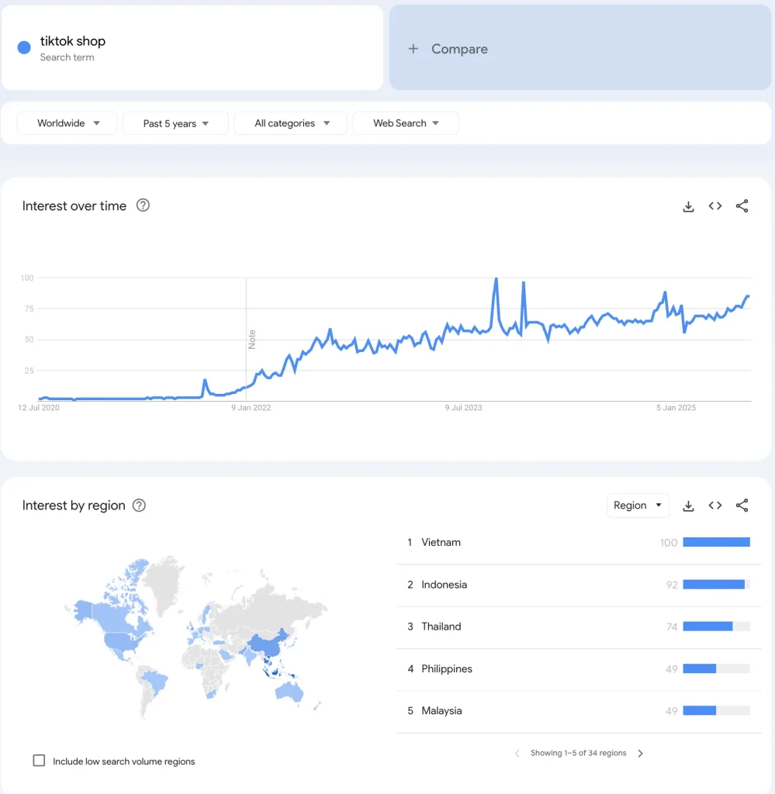Open help for Interest by region

click(x=139, y=506)
